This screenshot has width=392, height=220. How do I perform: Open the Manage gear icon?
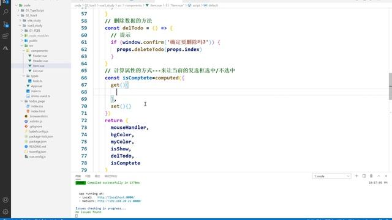6,212
